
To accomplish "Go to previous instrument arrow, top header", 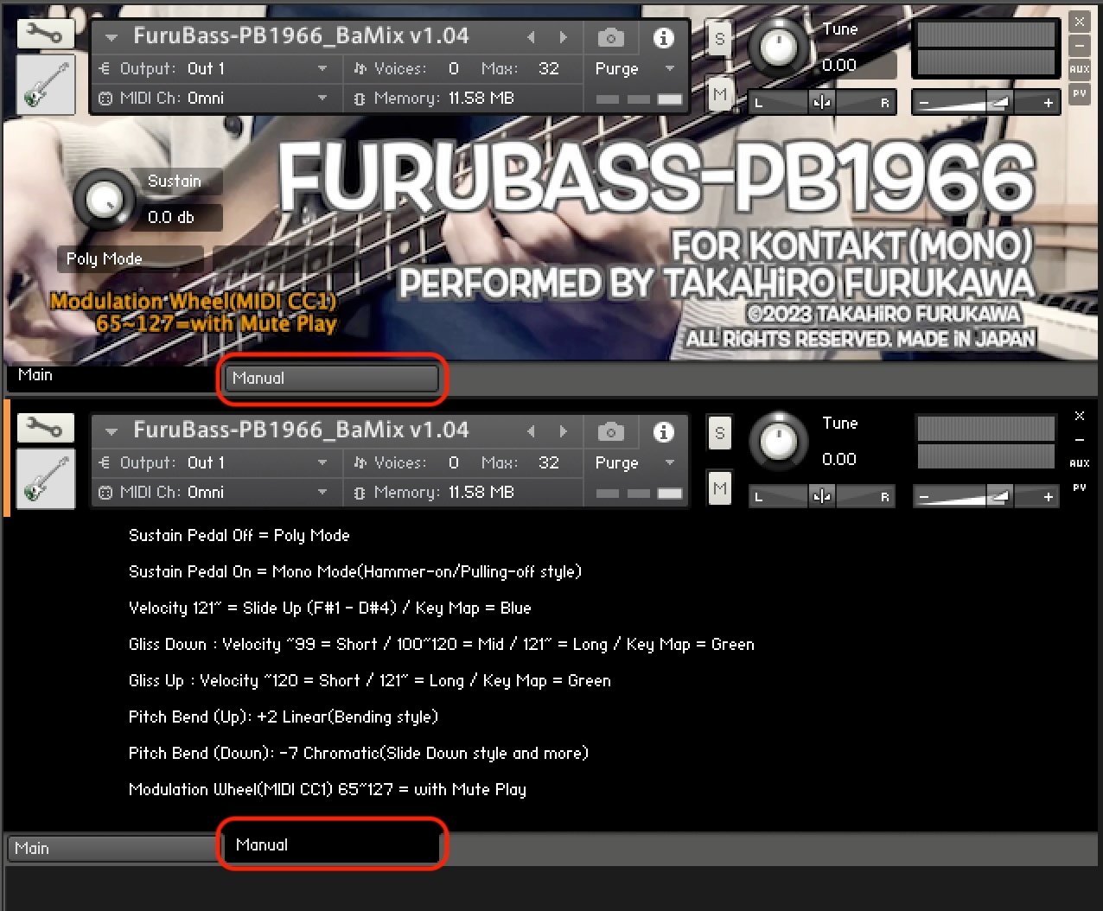I will (531, 37).
